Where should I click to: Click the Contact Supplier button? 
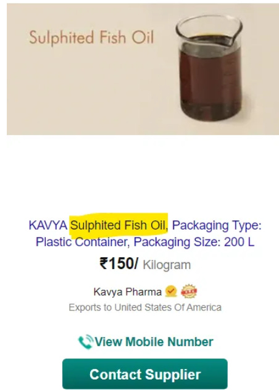[145, 374]
